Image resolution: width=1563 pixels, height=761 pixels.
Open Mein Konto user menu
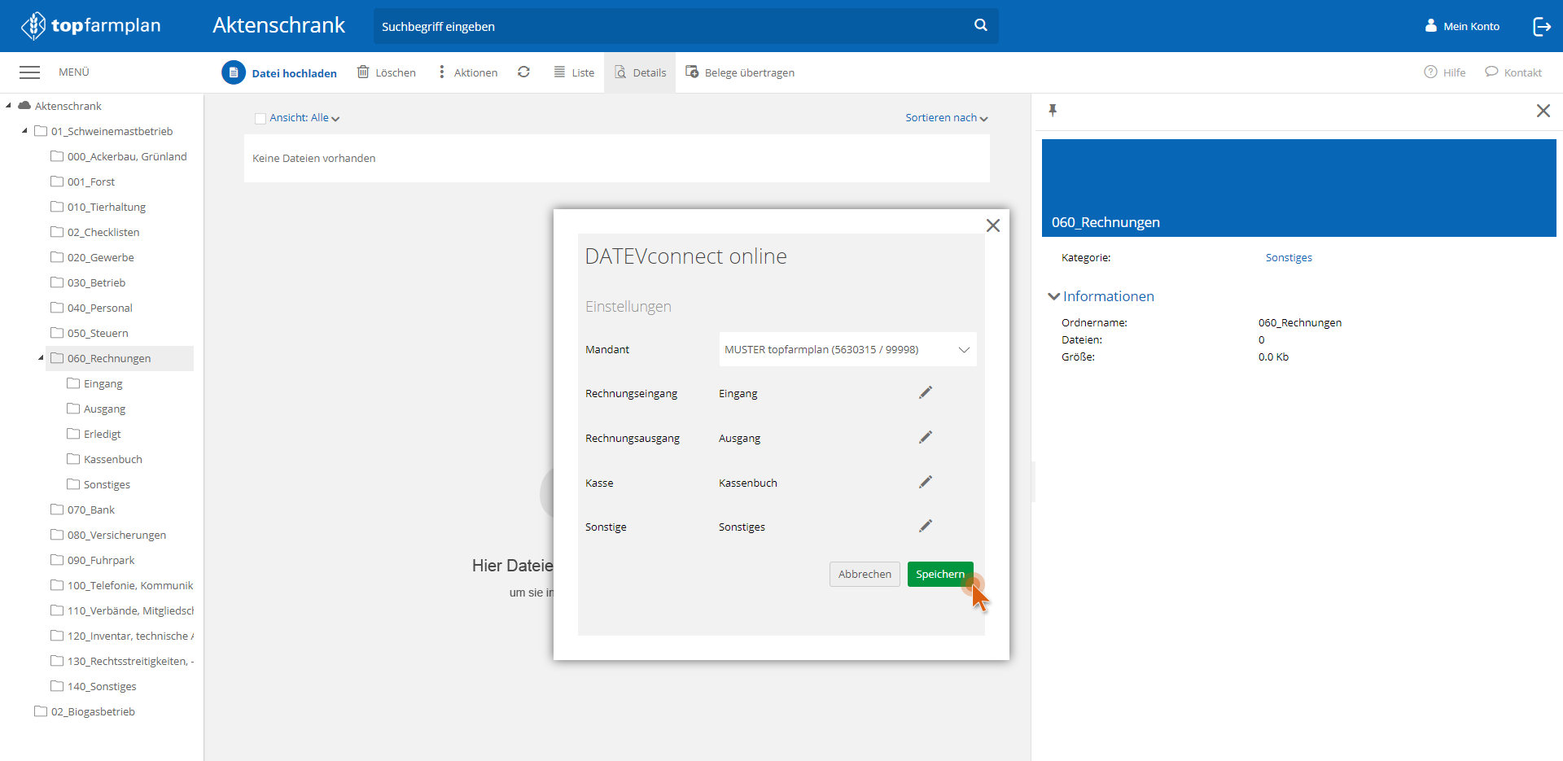click(x=1462, y=26)
